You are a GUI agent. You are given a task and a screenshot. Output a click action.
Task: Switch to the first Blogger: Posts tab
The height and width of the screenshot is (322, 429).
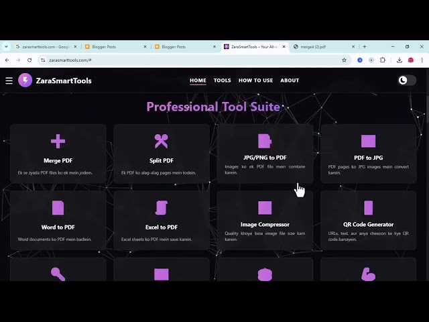click(x=115, y=47)
